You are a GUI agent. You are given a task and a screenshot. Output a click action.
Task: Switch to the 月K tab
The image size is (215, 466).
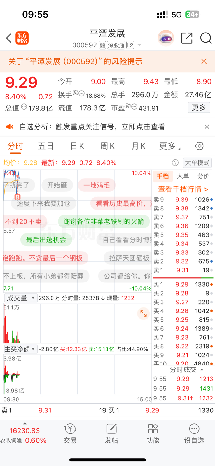pos(139,146)
